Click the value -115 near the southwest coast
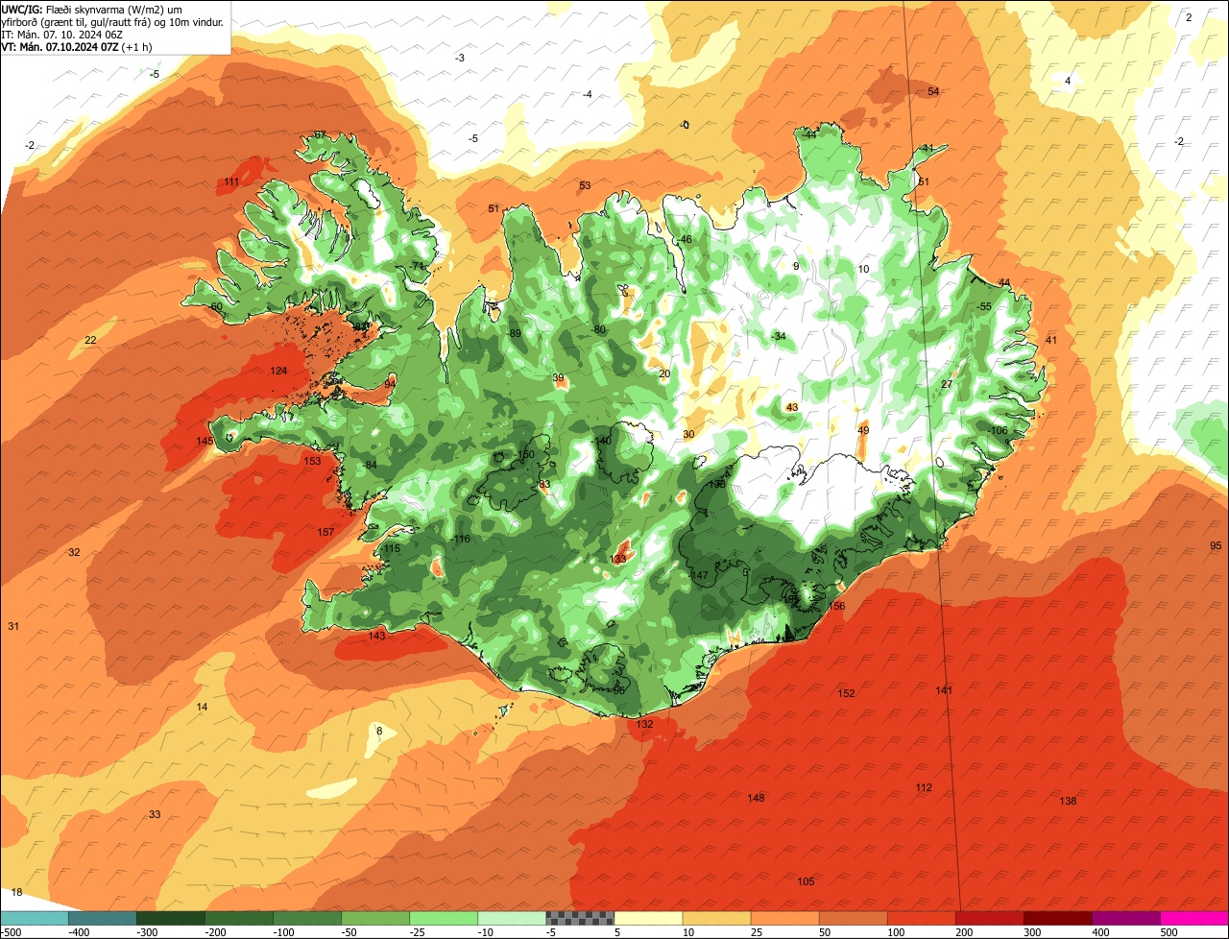The image size is (1229, 939). (x=391, y=548)
